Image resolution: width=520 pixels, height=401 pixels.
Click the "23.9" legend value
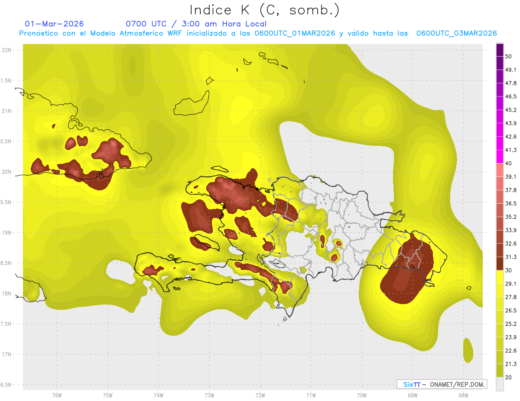point(511,337)
